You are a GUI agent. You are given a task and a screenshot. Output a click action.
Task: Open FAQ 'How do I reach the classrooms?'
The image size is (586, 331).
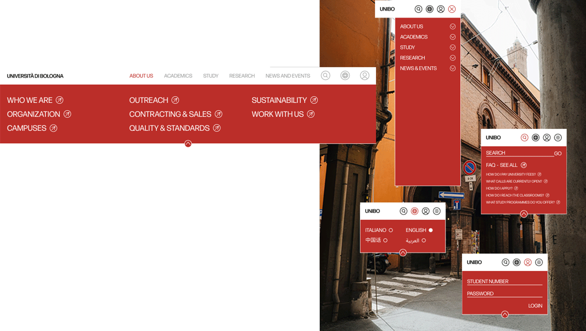[x=517, y=196]
